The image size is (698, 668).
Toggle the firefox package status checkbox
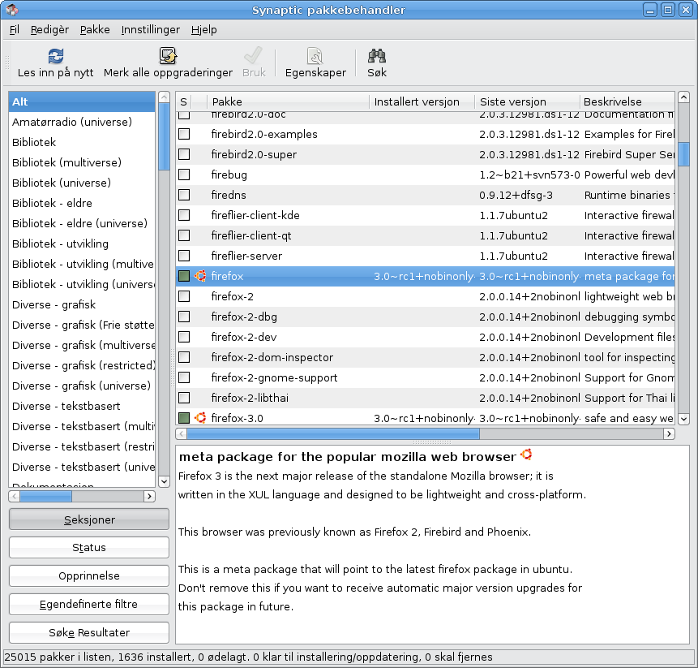184,276
